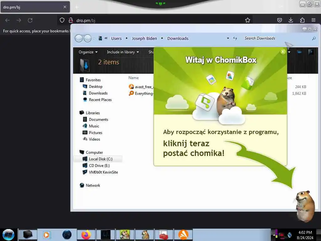Click the hamster character in the corner

305,206
